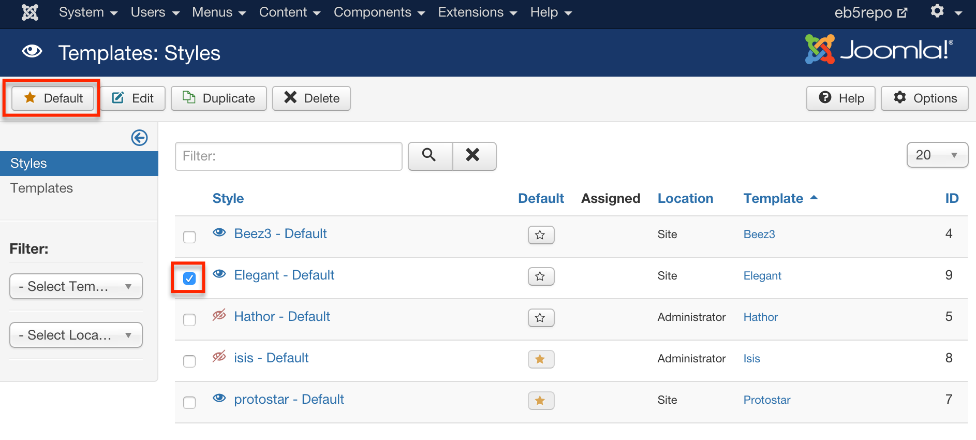Sort by the ID column header
The width and height of the screenshot is (976, 440).
pyautogui.click(x=952, y=198)
